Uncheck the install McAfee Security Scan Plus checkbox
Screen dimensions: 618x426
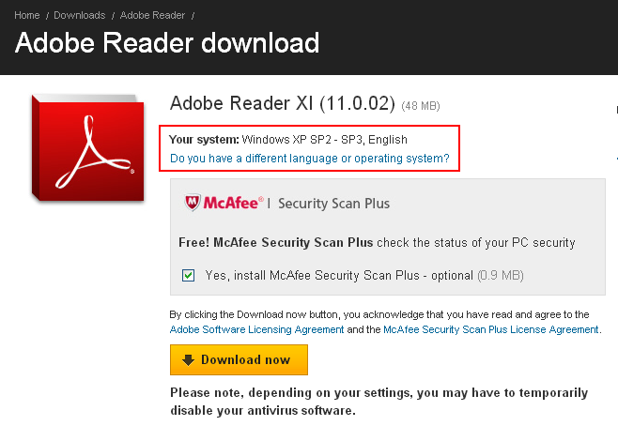click(188, 275)
